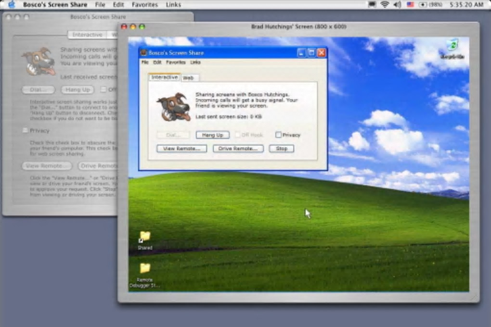Click the Wi-Fi status icon in menu bar
The height and width of the screenshot is (327, 491).
pyautogui.click(x=385, y=4)
